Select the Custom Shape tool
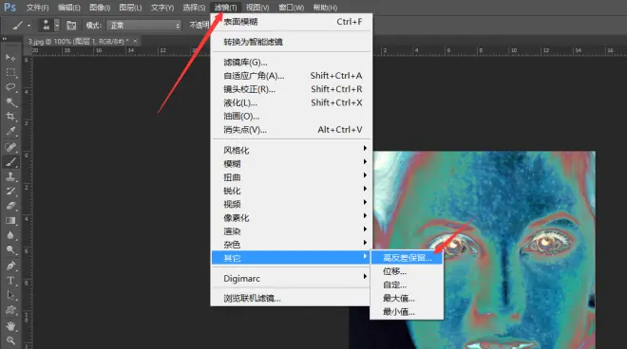 coord(10,310)
